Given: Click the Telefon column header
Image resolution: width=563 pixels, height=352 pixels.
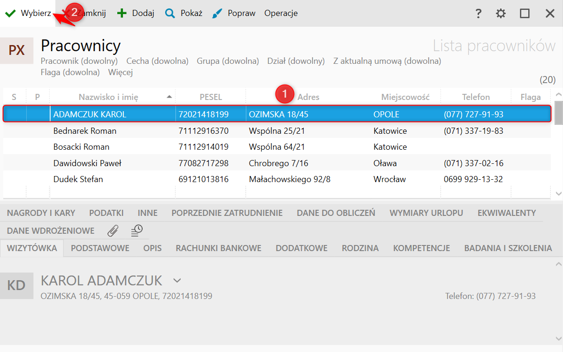Looking at the screenshot, I should [x=476, y=97].
